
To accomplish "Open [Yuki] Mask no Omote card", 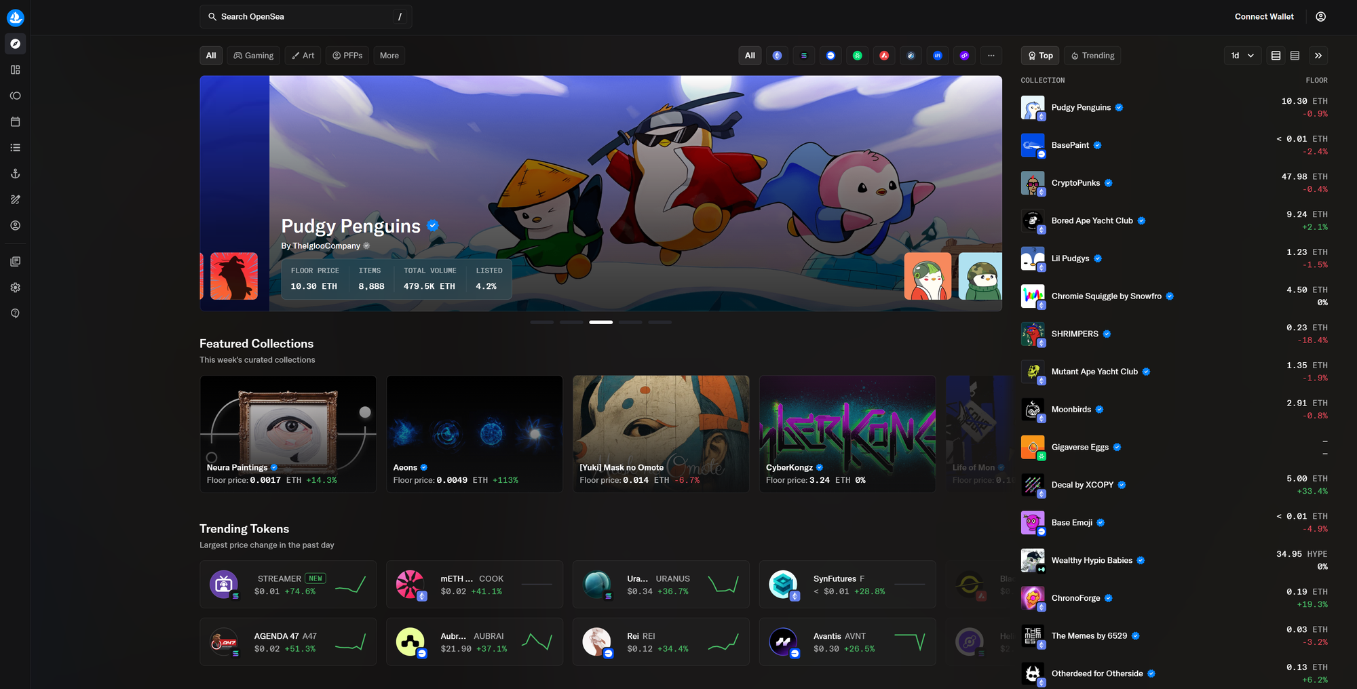I will [661, 434].
